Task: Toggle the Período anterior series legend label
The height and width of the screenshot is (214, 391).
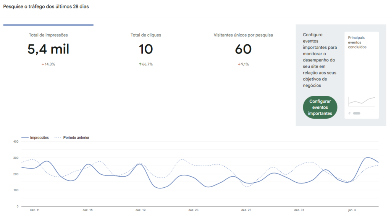Action: 76,138
